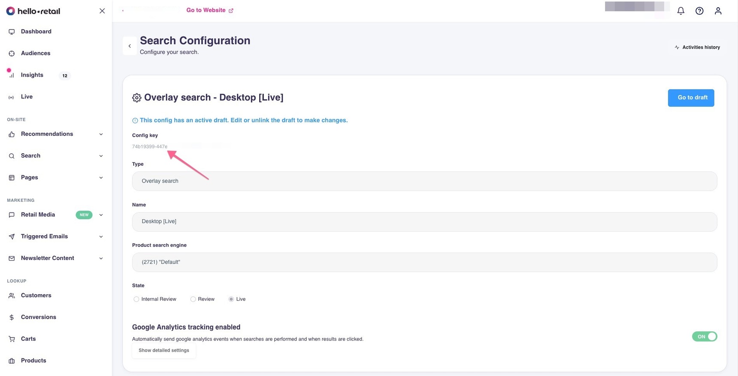Turn off Google Analytics tracking toggle

tap(704, 337)
